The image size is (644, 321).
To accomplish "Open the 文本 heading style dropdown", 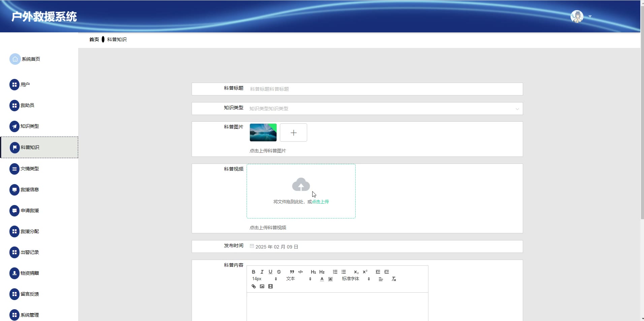I will 299,279.
